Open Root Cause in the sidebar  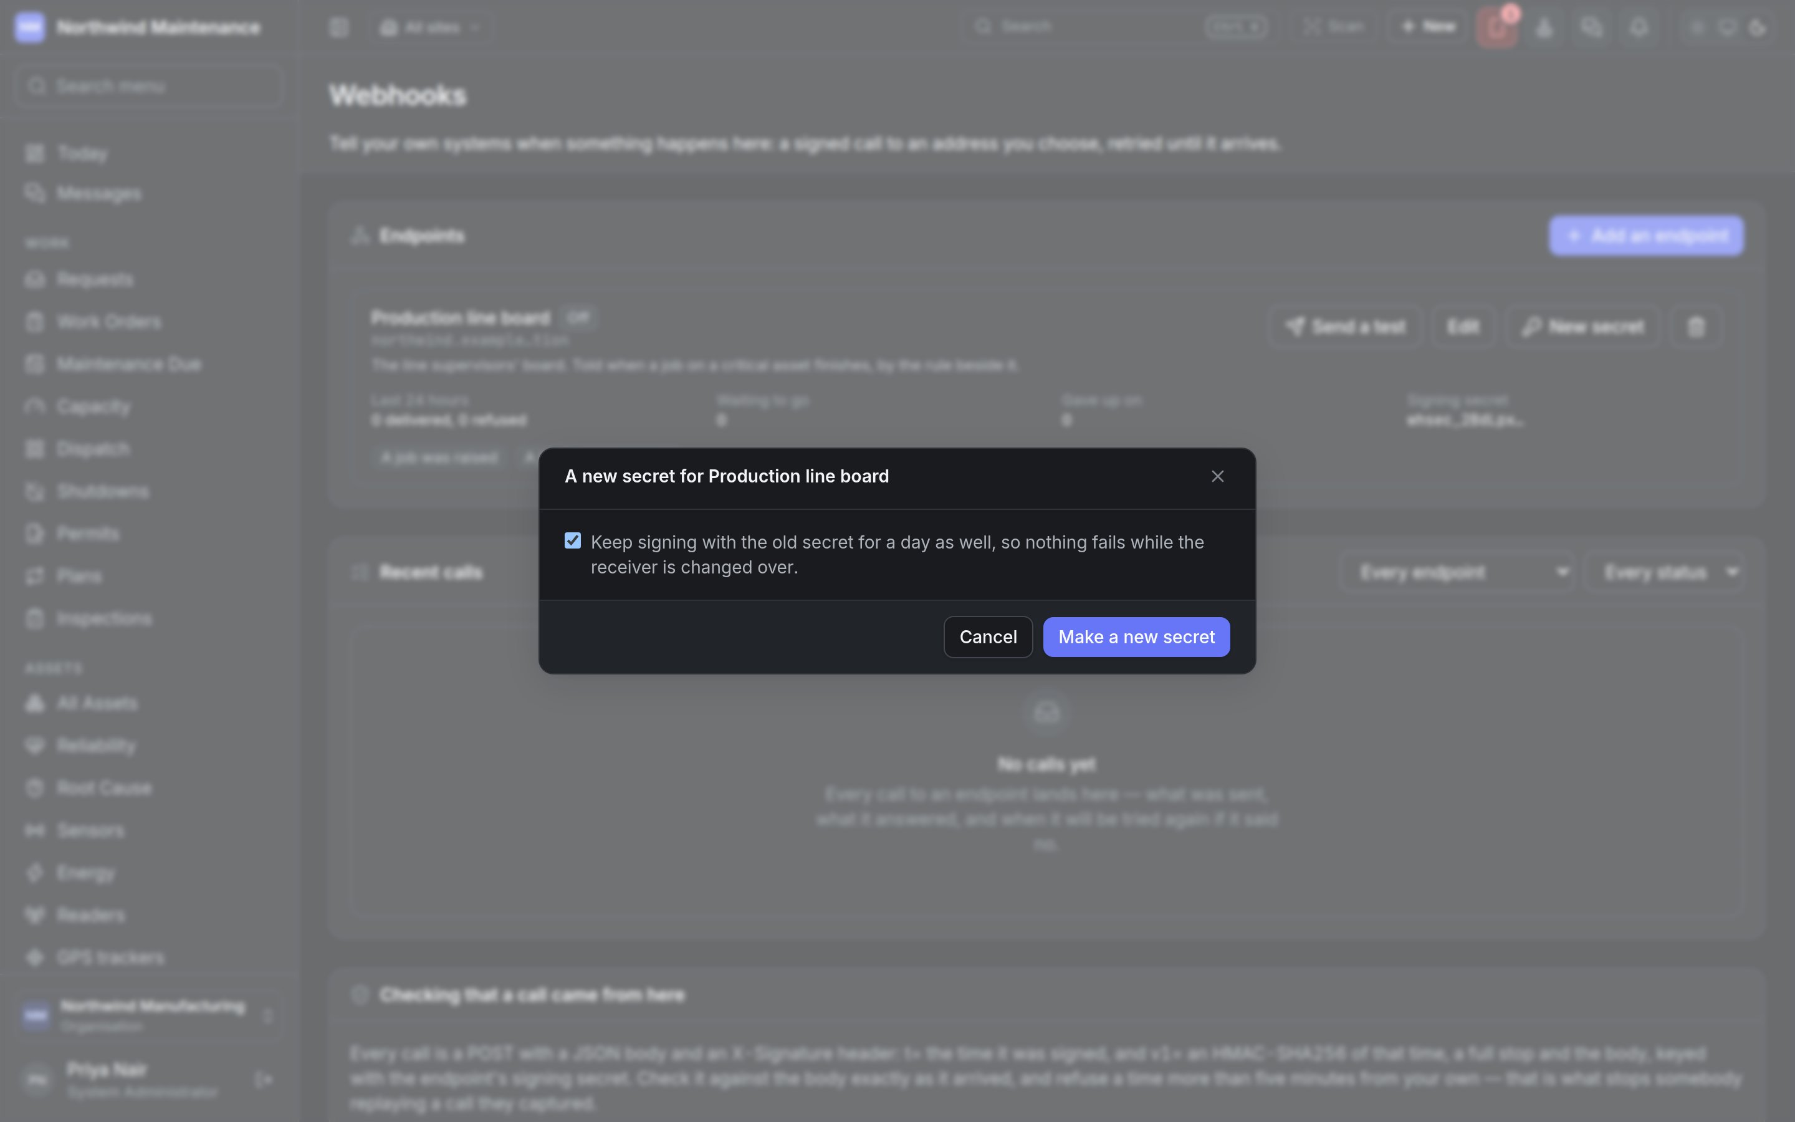(148, 788)
